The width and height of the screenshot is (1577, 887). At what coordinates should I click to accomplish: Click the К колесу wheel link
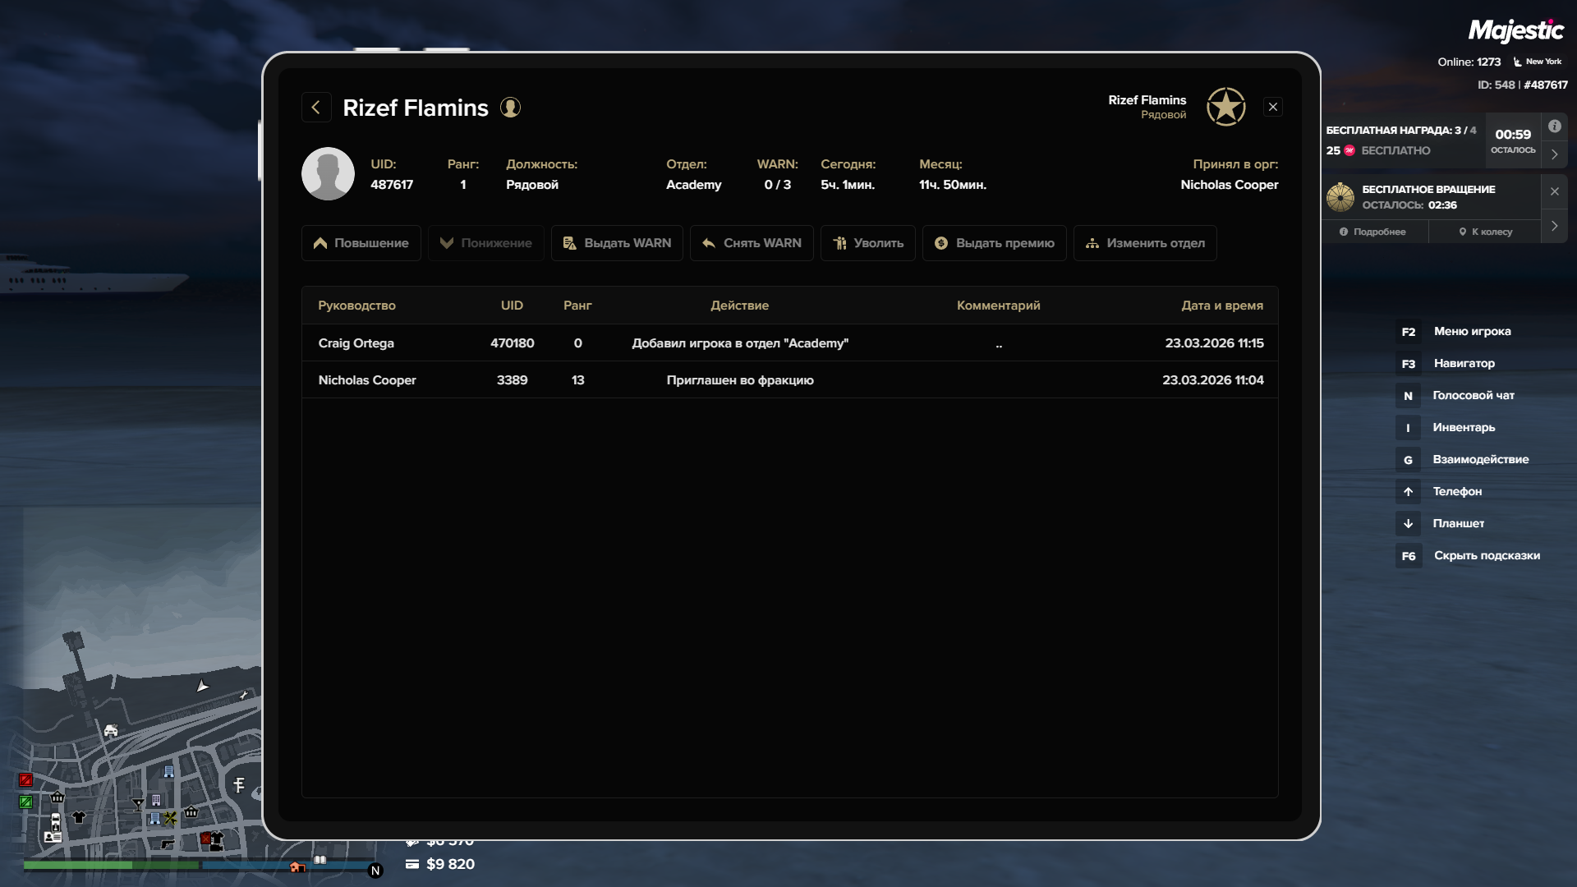point(1485,232)
